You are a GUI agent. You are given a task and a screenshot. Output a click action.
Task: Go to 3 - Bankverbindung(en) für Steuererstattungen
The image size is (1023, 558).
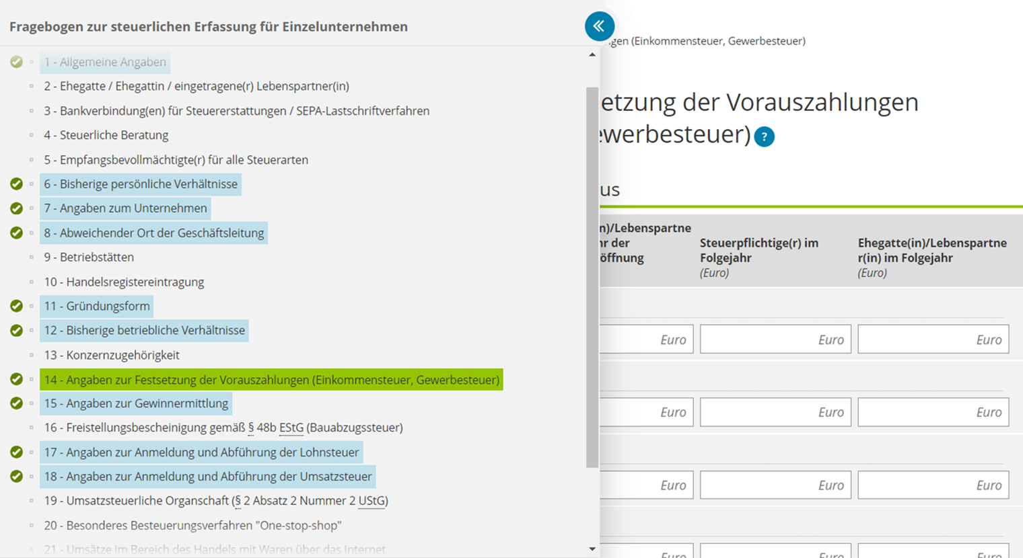coord(237,111)
